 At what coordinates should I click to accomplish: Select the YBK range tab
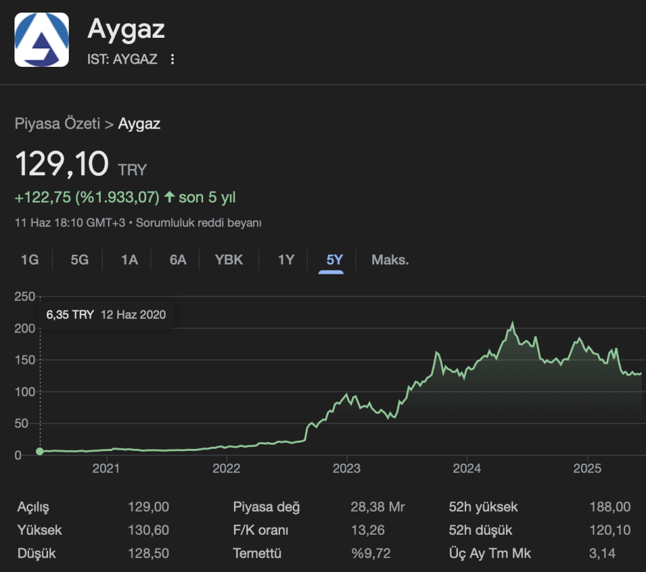pyautogui.click(x=229, y=260)
